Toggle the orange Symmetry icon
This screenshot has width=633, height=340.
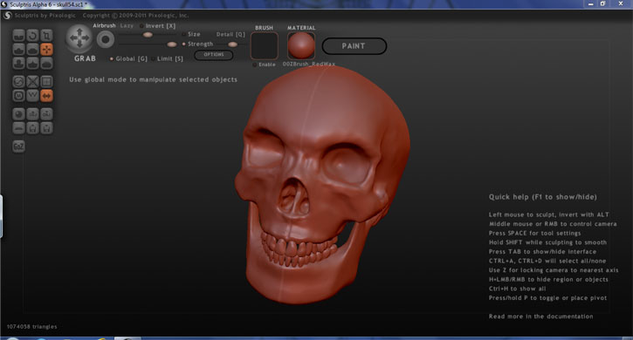[x=47, y=96]
